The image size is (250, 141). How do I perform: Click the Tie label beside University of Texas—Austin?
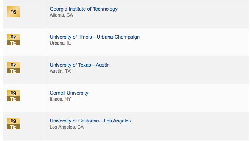click(13, 71)
